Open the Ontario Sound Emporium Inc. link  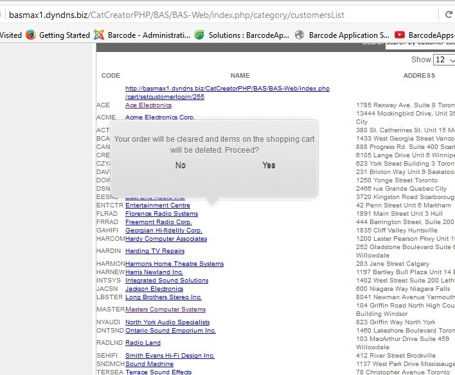(170, 331)
